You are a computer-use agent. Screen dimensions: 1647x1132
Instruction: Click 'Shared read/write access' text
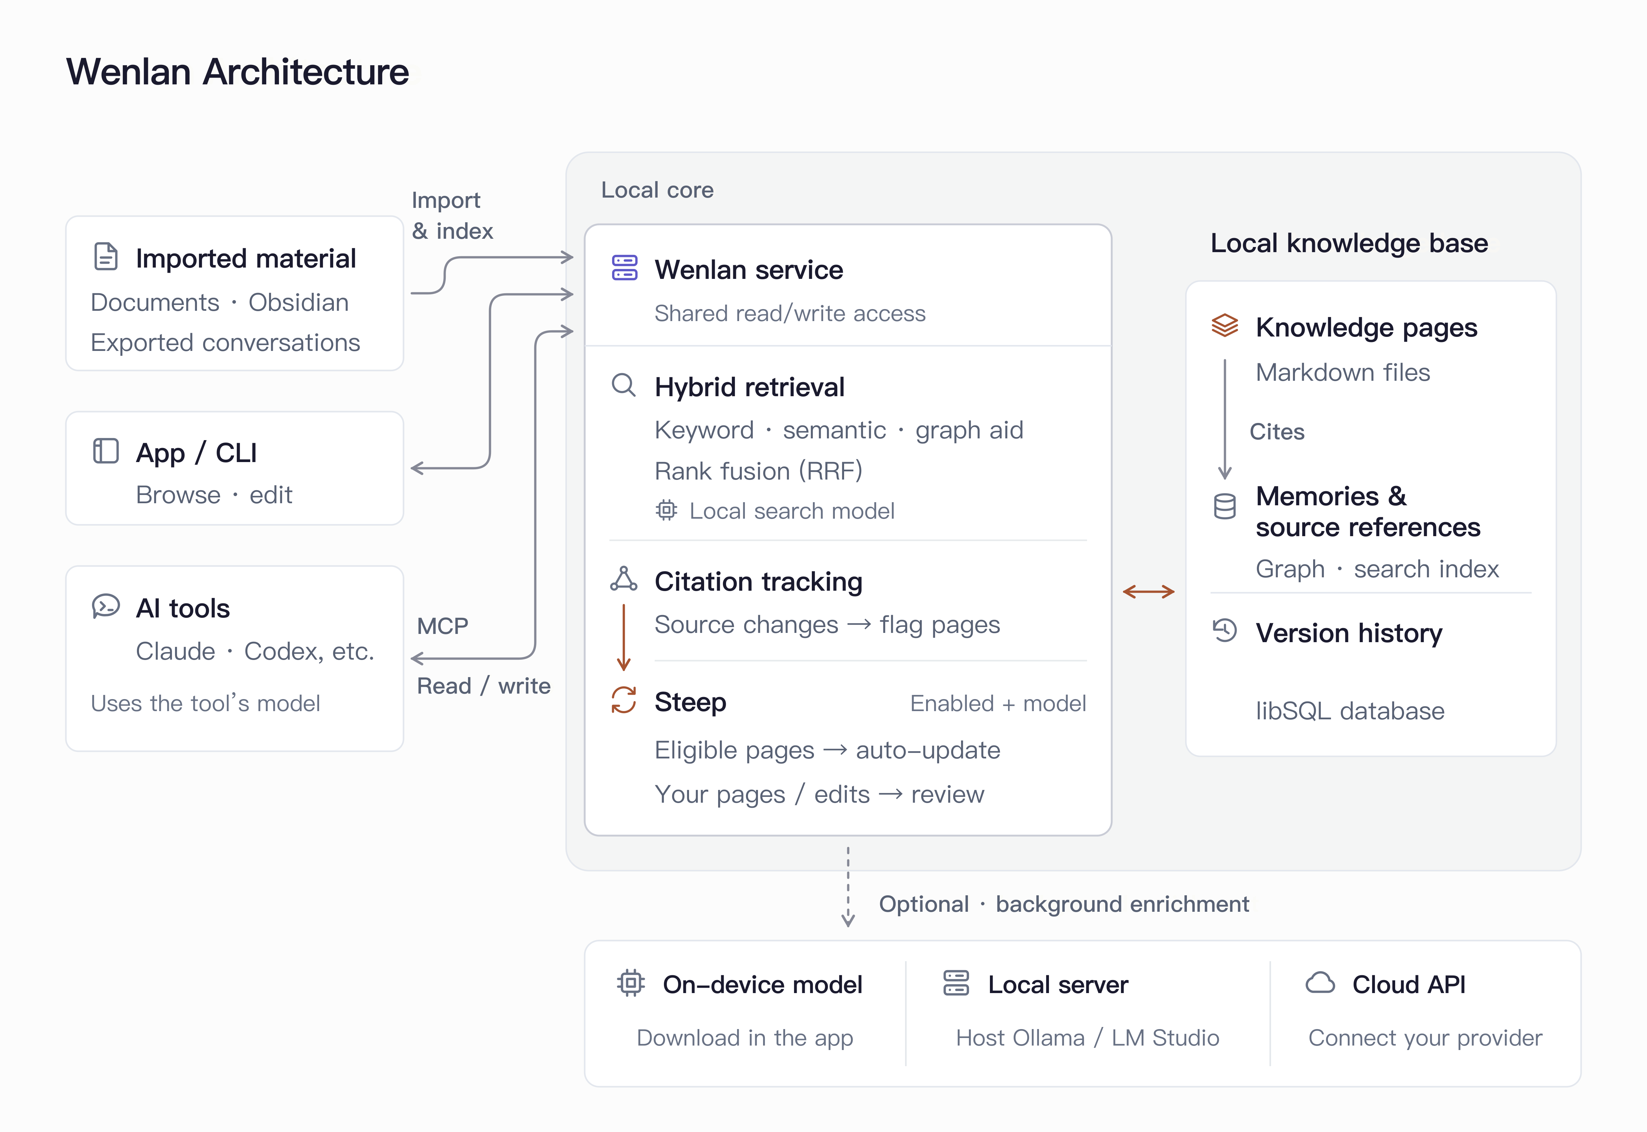click(x=790, y=313)
